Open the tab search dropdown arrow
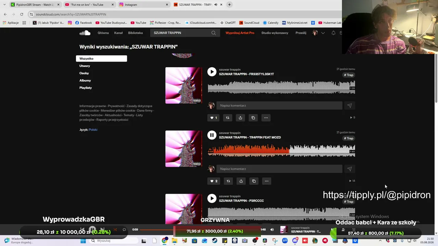Viewport: 438px width, 246px height. (x=4, y=5)
